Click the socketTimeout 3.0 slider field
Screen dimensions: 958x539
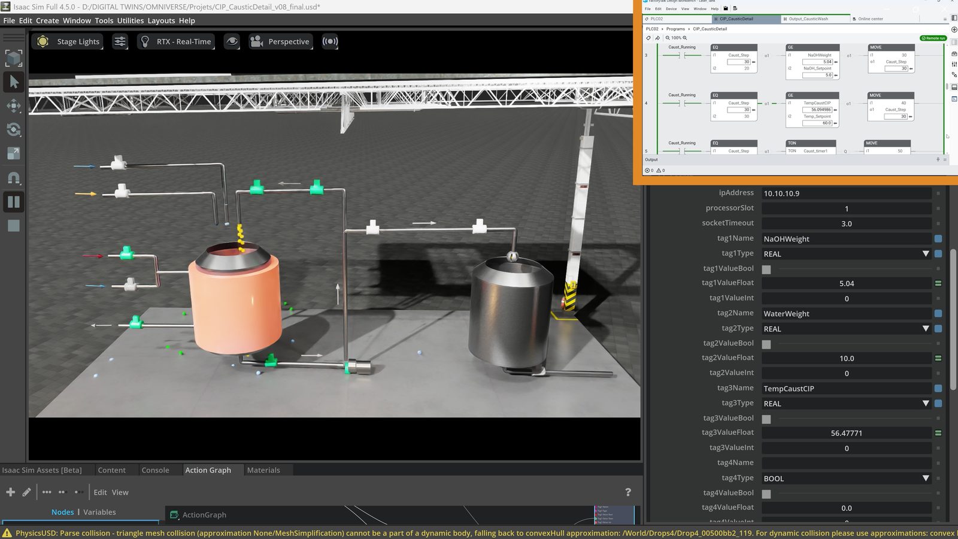pyautogui.click(x=847, y=224)
